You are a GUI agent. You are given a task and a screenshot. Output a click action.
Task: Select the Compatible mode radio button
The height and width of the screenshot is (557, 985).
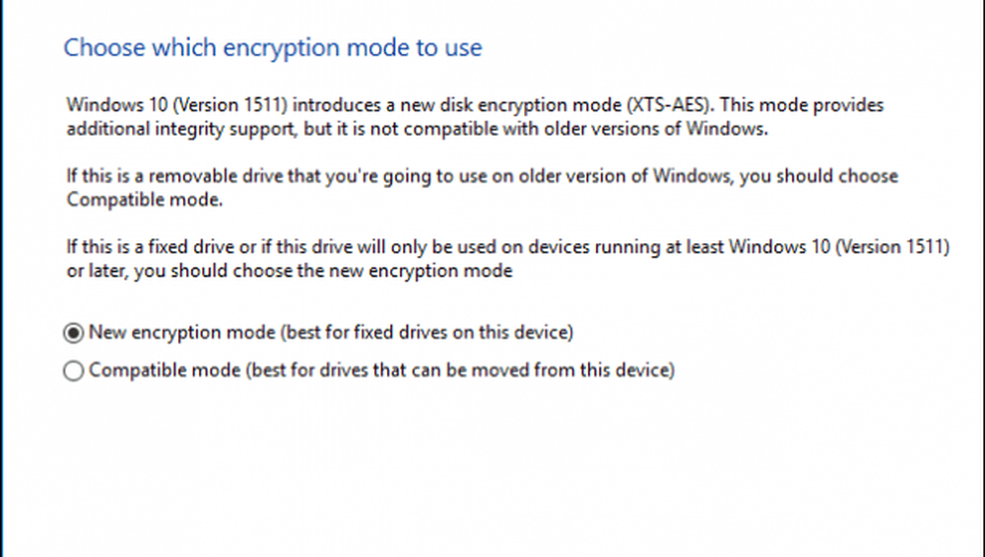[x=74, y=372]
